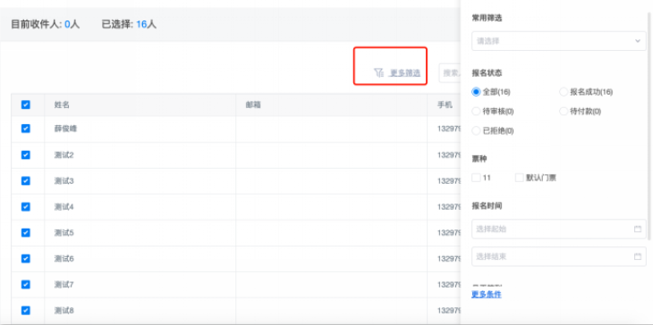This screenshot has width=653, height=325.
Task: Select the 全部(16) radio button
Action: (476, 92)
